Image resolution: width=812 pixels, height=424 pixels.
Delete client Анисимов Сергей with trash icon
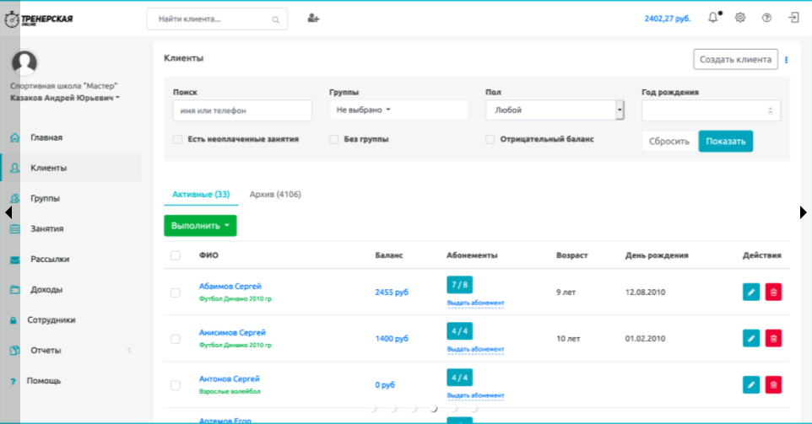click(x=773, y=338)
